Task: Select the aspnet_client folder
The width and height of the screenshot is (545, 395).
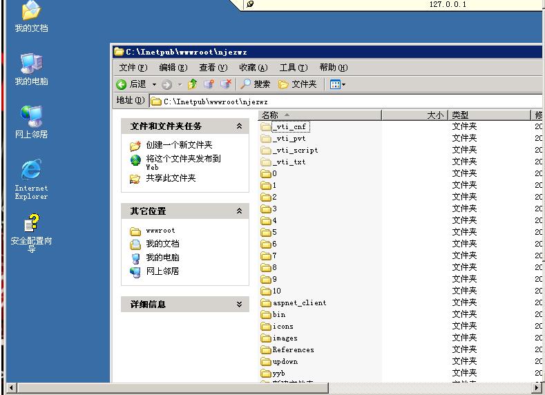Action: (294, 302)
